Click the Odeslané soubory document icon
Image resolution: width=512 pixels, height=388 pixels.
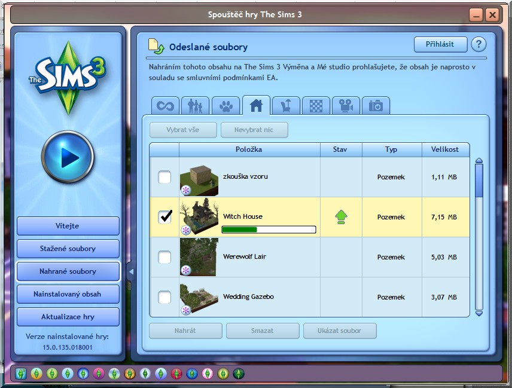click(x=156, y=47)
